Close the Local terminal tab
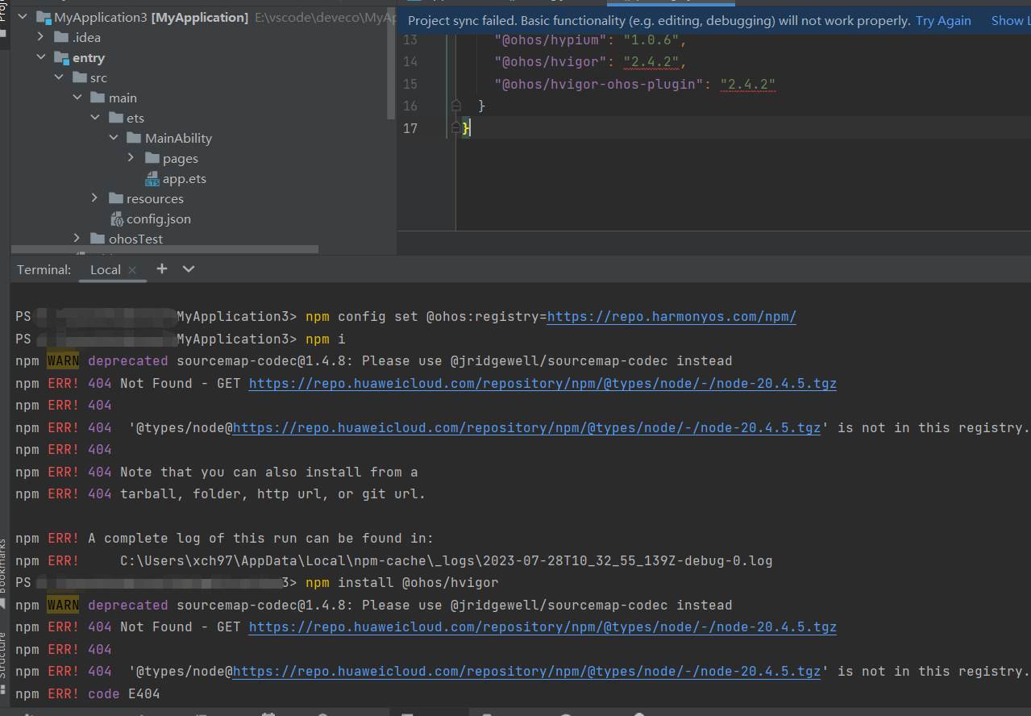Screen dimensions: 1031x716 click(133, 270)
